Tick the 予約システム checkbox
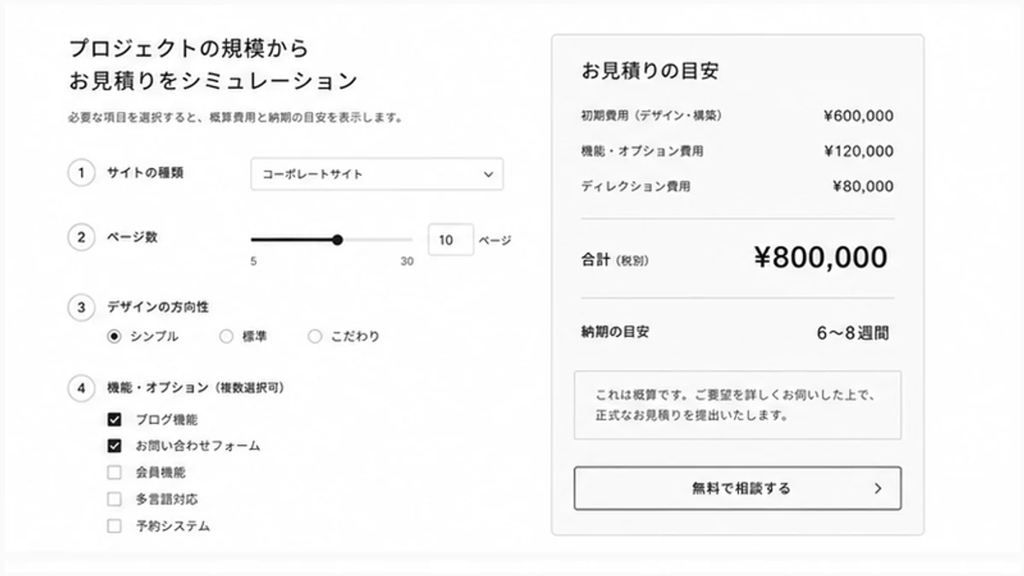This screenshot has width=1024, height=576. tap(114, 526)
